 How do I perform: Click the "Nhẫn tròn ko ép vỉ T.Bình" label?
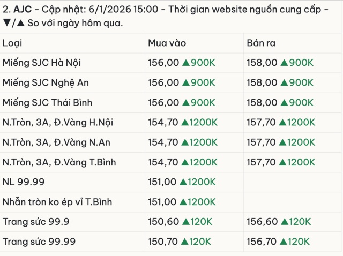tap(57, 202)
